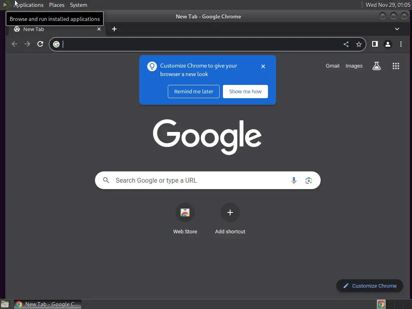Click the forward navigation arrow
The image size is (412, 309).
click(27, 44)
